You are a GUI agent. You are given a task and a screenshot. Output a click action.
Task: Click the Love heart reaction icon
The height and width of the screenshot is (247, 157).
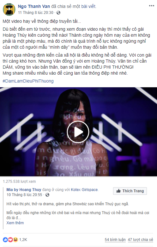10,240
